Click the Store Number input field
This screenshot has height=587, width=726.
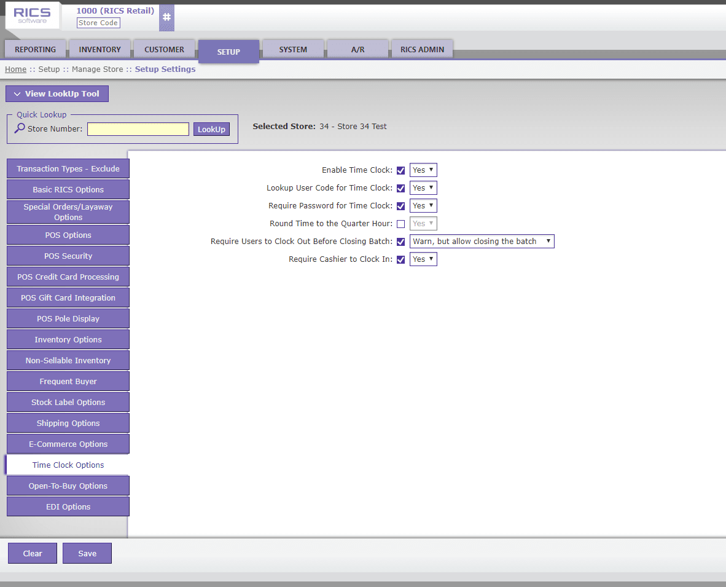138,129
